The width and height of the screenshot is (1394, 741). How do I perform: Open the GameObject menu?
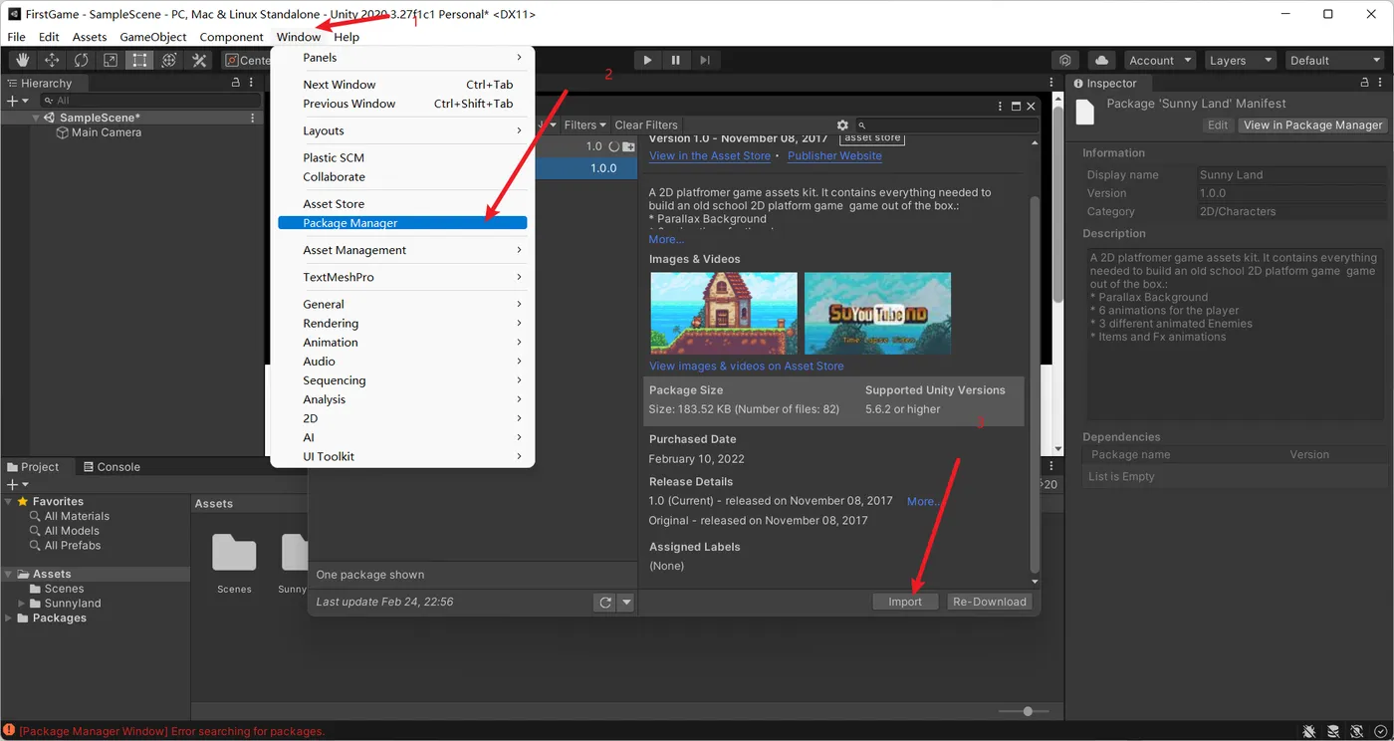click(x=153, y=37)
